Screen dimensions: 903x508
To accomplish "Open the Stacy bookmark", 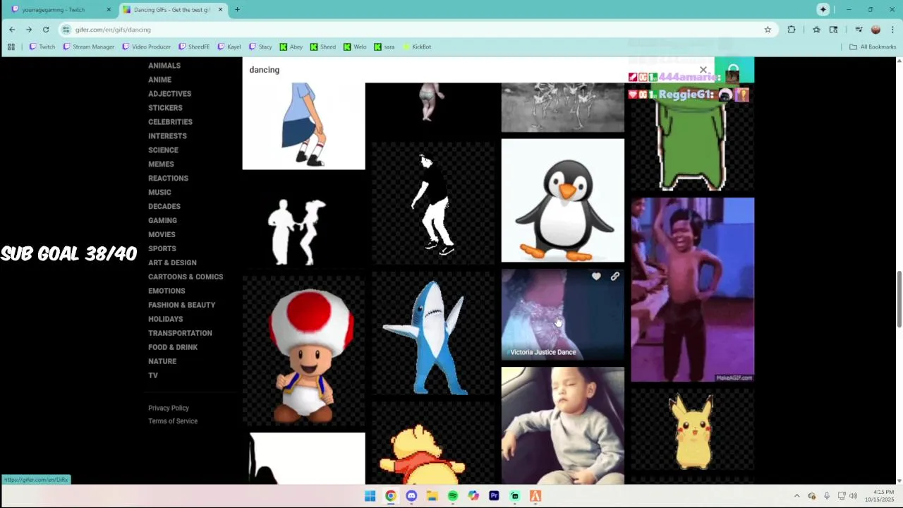I will tap(260, 47).
